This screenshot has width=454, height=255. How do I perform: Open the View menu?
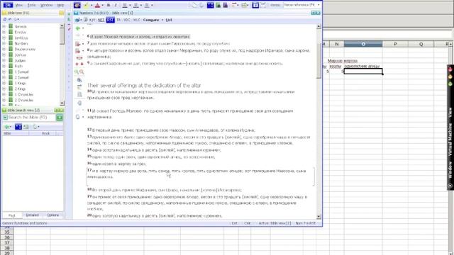click(19, 5)
